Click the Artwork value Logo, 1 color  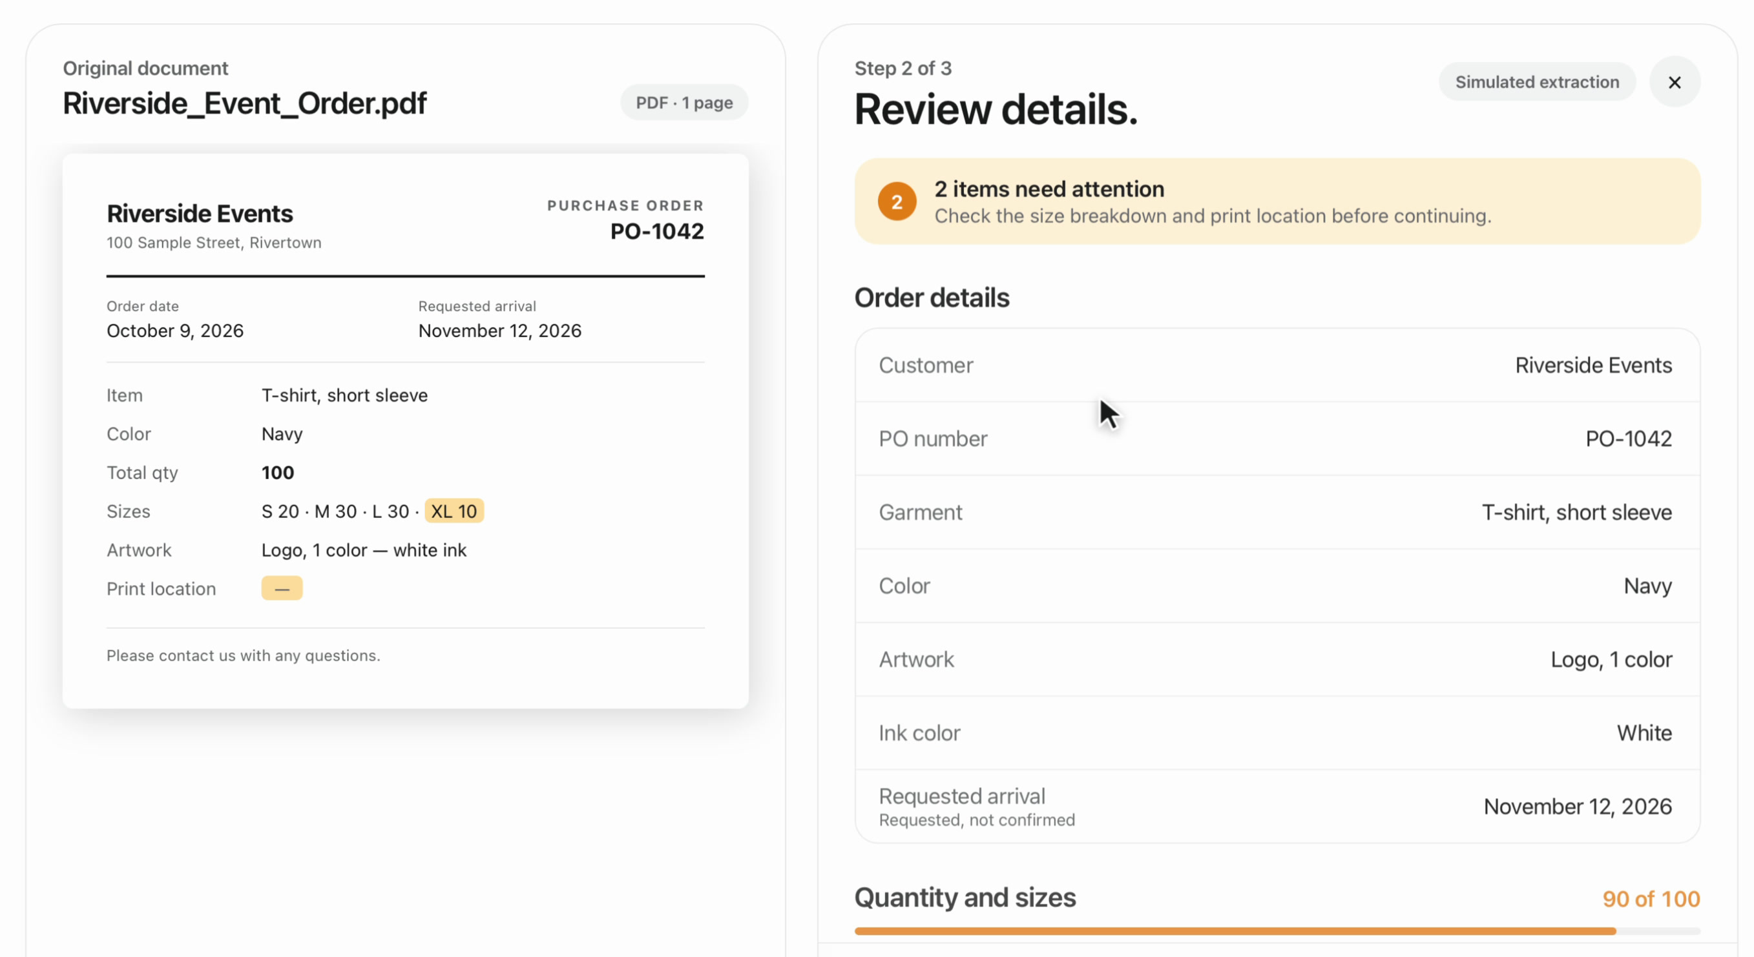1611,659
